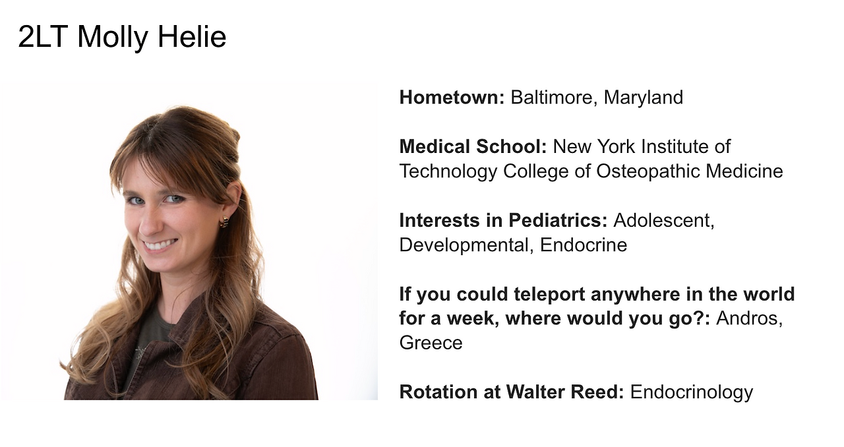Viewport: 844px width, 447px height.
Task: Click the "Developmental, Endocrine" line
Action: tap(513, 245)
